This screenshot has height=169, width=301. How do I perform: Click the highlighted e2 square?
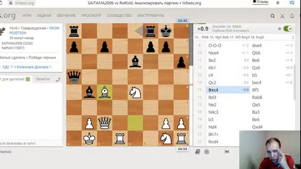(135, 123)
